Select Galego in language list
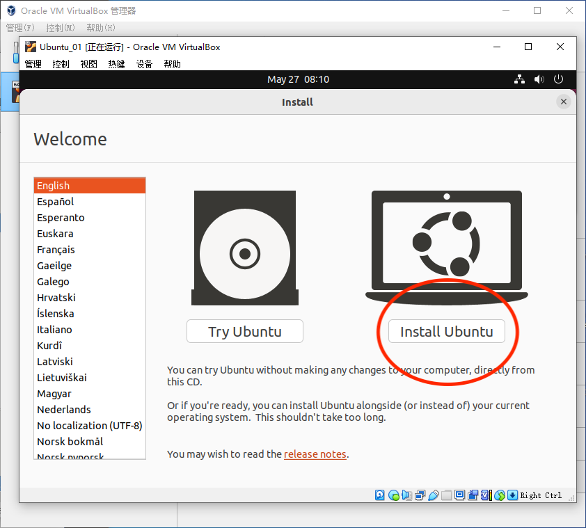This screenshot has width=586, height=528. coord(90,281)
